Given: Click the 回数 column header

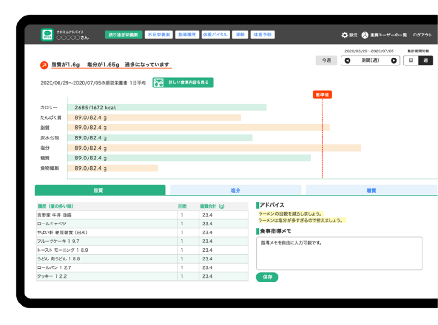Looking at the screenshot, I should [182, 206].
